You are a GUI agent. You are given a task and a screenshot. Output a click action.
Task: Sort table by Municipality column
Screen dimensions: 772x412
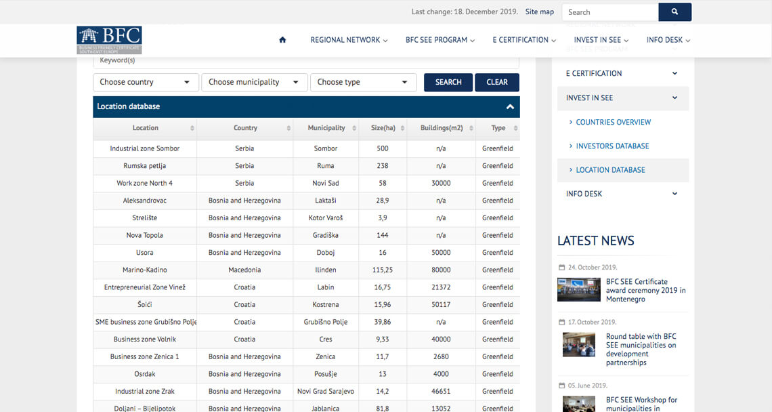(x=326, y=128)
